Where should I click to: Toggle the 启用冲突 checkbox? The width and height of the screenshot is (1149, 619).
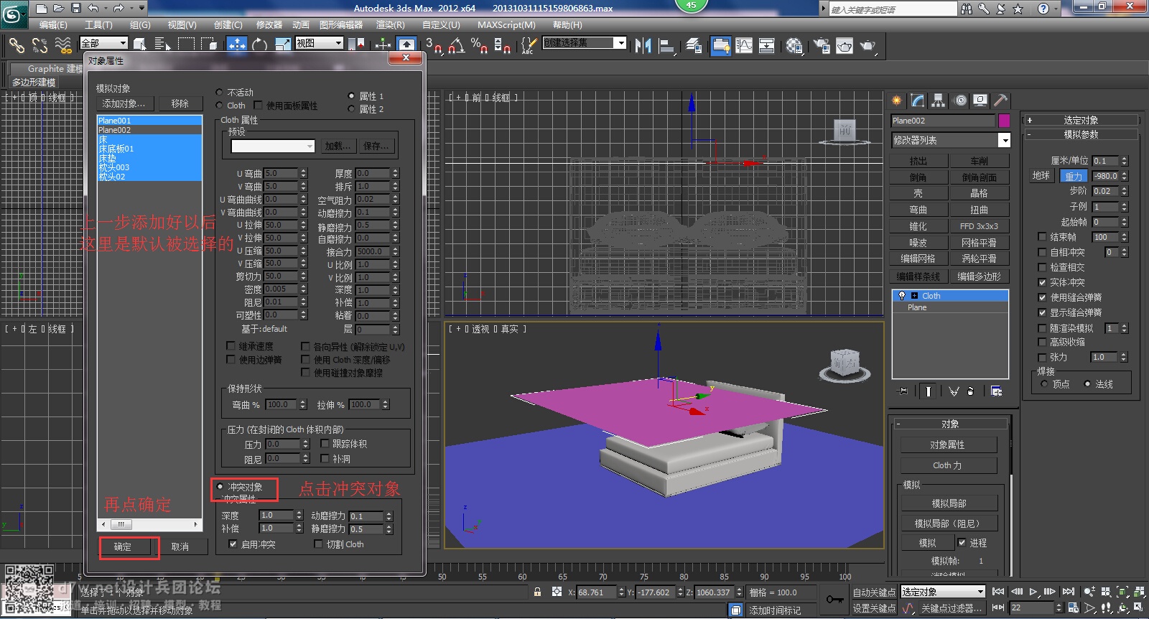click(x=233, y=544)
